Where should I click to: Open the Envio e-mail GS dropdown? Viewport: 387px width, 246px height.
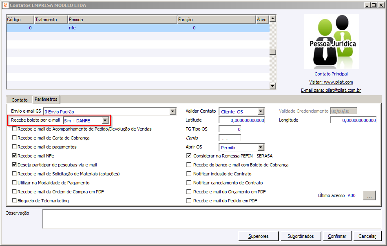pos(173,112)
